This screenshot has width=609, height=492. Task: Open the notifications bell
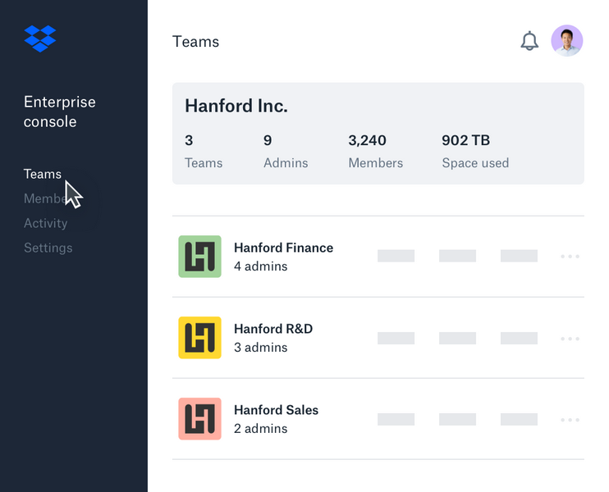[529, 41]
